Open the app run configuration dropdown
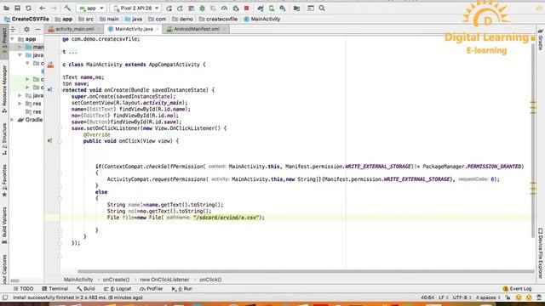This screenshot has height=306, width=545. click(91, 8)
